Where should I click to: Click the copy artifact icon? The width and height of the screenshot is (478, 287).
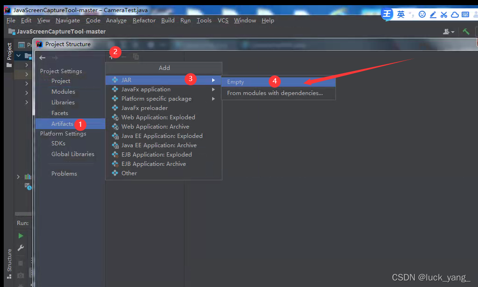point(136,56)
